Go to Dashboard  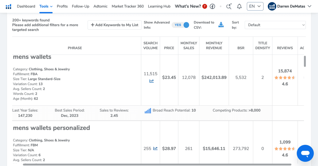pos(26,6)
